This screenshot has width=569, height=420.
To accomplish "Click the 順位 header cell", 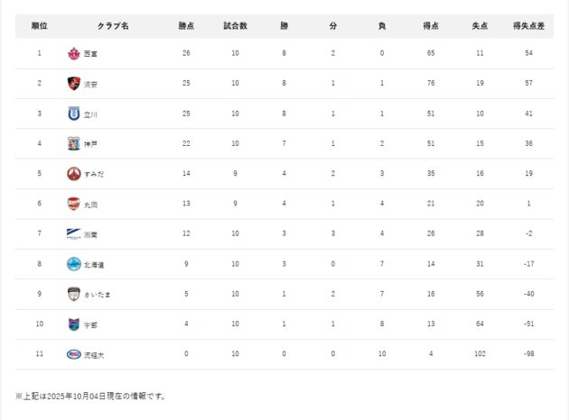I will pyautogui.click(x=40, y=26).
